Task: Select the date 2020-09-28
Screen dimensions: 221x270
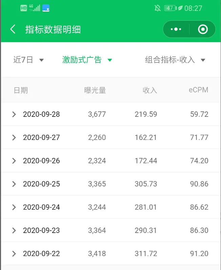Action: click(x=41, y=114)
